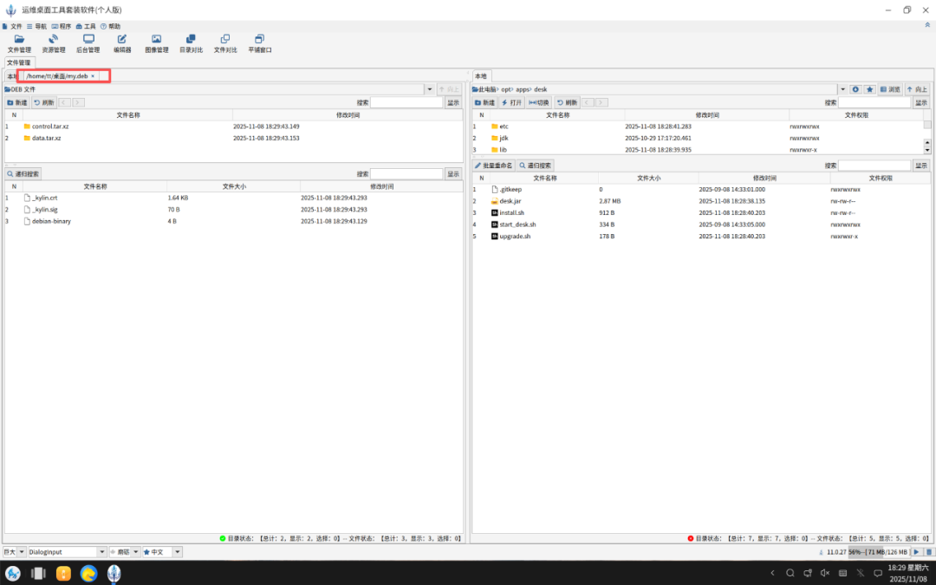Expand hidden tray icons chevron on taskbar
The width and height of the screenshot is (936, 585).
[x=772, y=573]
